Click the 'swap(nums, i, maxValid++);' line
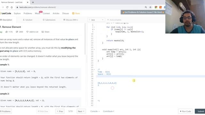 click(x=129, y=32)
